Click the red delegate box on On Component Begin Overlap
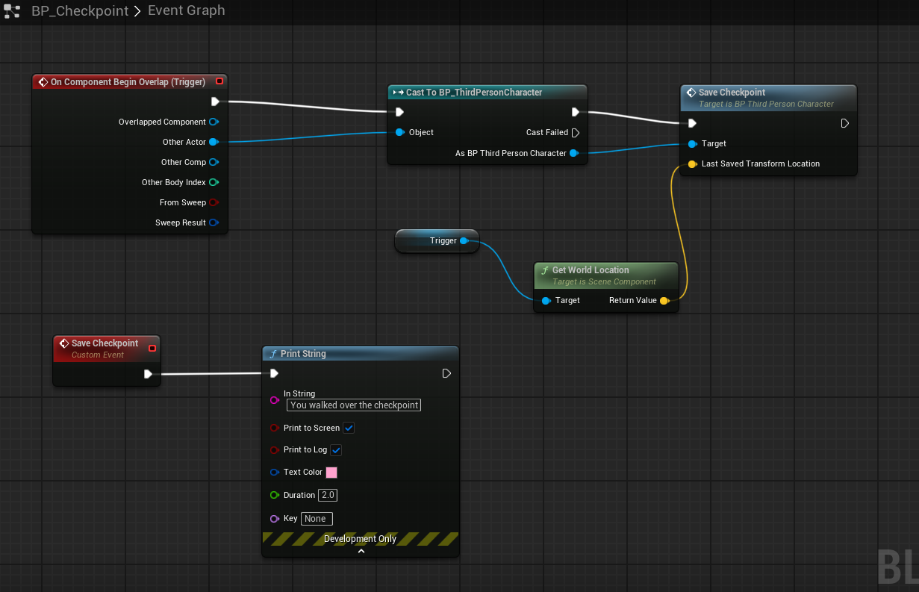The image size is (919, 592). (x=219, y=81)
